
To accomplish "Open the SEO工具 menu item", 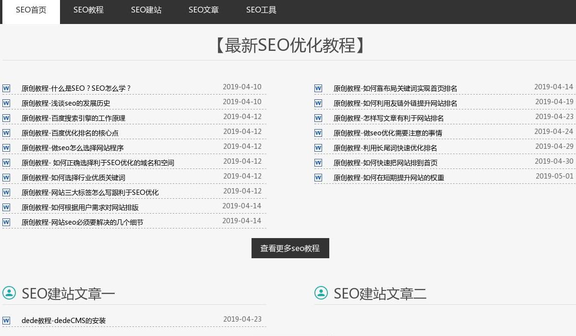I will pos(262,10).
